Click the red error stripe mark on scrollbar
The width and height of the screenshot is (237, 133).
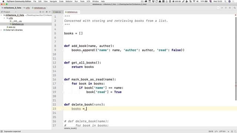point(236,86)
